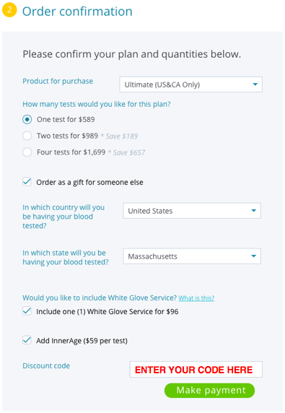Select the One test for $589 option
The height and width of the screenshot is (413, 285).
point(27,120)
